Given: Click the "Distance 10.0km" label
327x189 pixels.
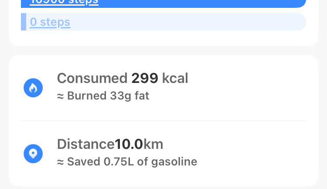Looking at the screenshot, I should pos(110,144).
